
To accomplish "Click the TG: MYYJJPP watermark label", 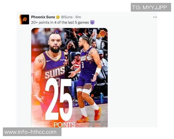I will pyautogui.click(x=151, y=7).
